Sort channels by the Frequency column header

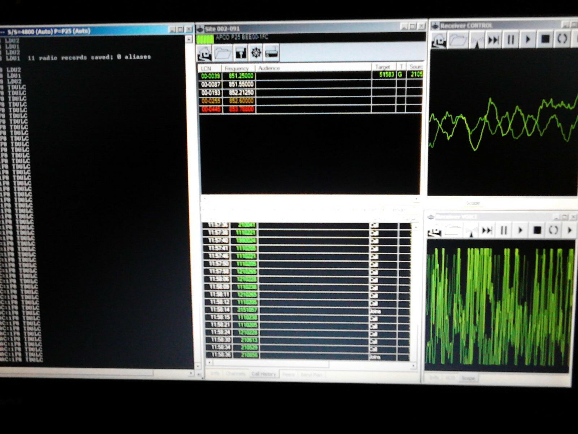tap(237, 68)
